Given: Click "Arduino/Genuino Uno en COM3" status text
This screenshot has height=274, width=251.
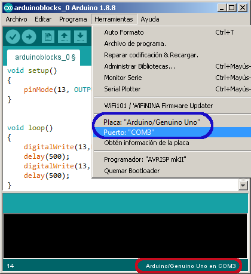Looking at the screenshot, I should [x=191, y=266].
